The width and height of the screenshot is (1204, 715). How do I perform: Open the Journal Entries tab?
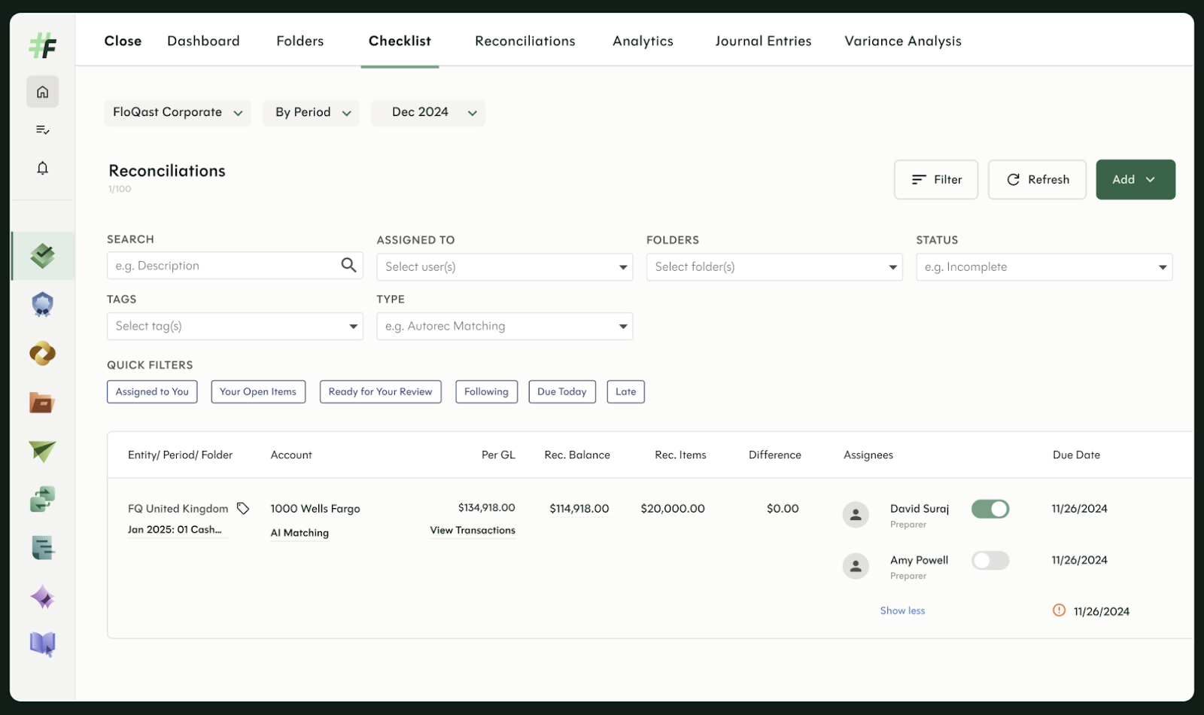point(763,41)
